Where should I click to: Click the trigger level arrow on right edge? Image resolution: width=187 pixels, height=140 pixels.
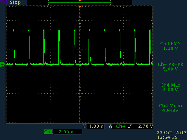[151, 44]
